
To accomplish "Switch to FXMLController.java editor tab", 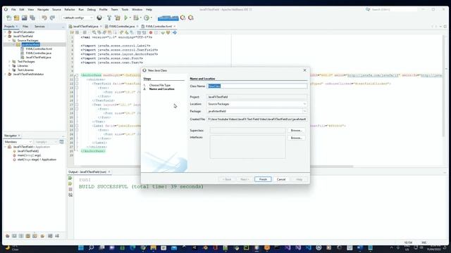I will (122, 27).
